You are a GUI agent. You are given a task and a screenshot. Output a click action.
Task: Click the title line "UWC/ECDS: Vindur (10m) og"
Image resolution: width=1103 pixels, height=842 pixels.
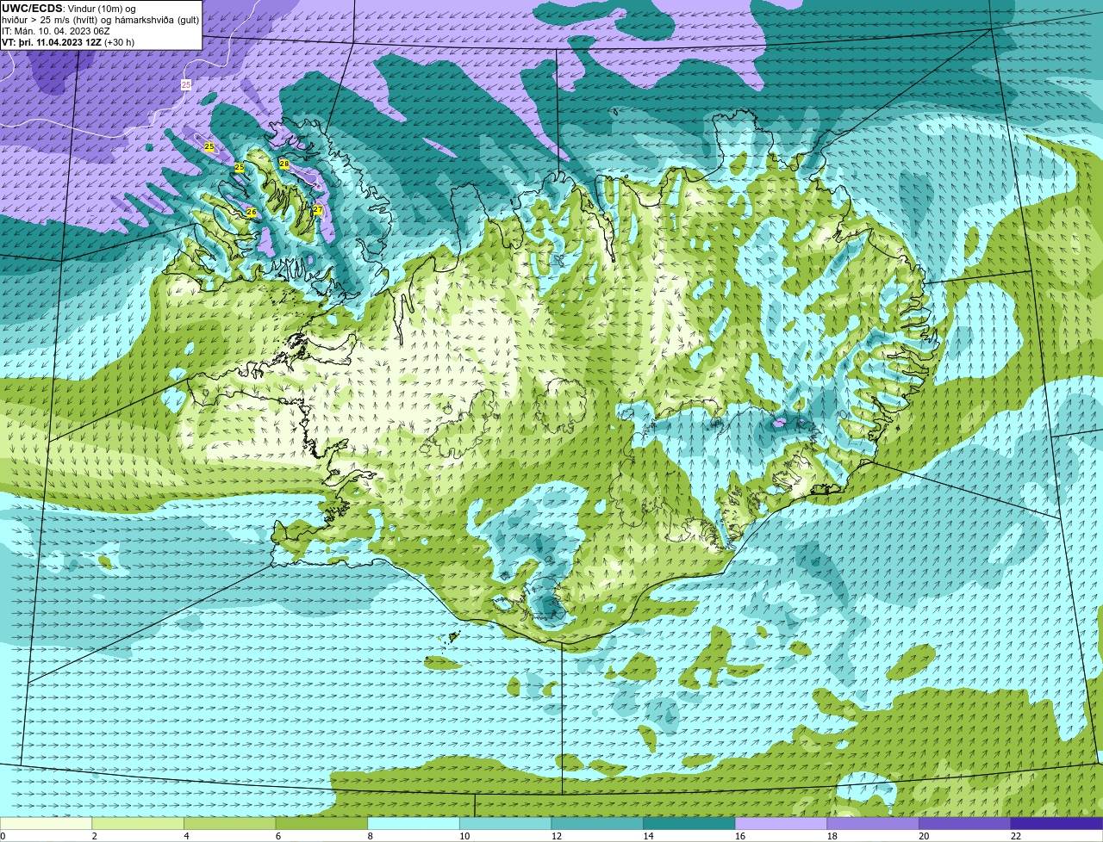pyautogui.click(x=69, y=9)
